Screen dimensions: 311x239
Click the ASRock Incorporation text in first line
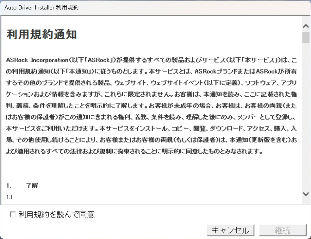pos(37,60)
